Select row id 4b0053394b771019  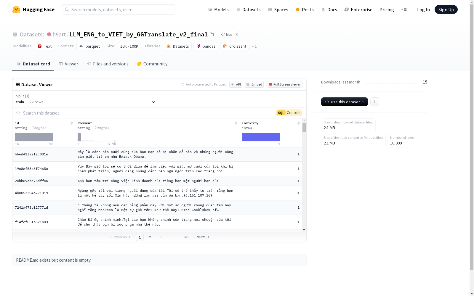click(x=31, y=193)
